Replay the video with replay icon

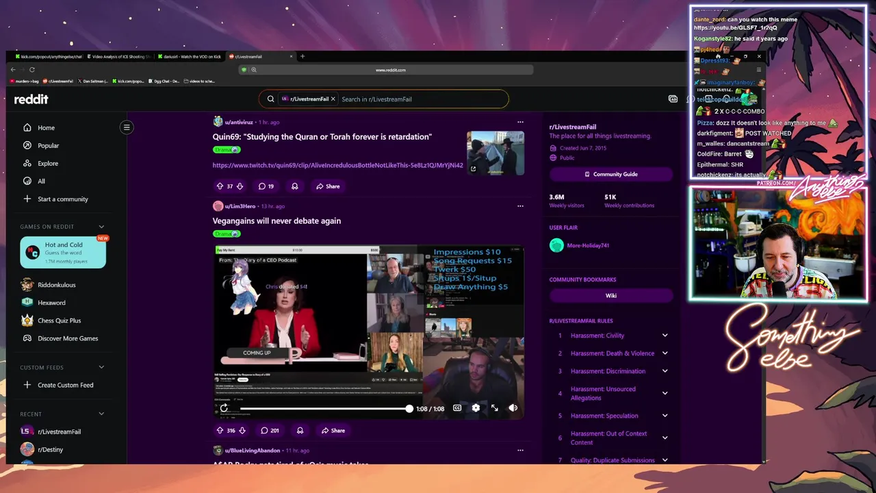coord(224,408)
